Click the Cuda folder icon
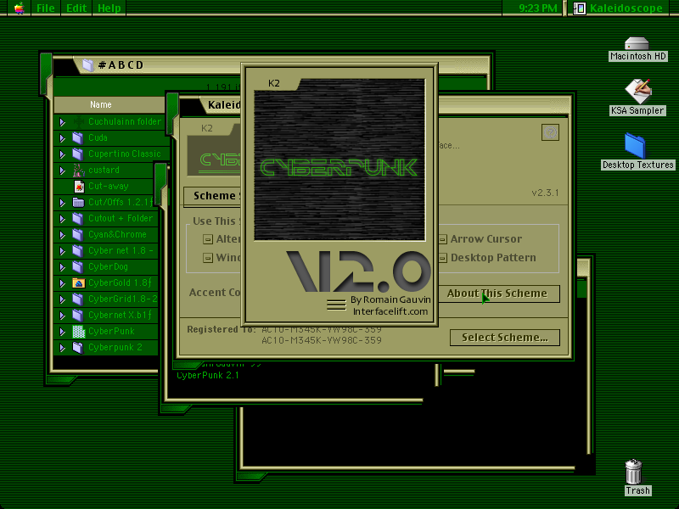 coord(78,137)
